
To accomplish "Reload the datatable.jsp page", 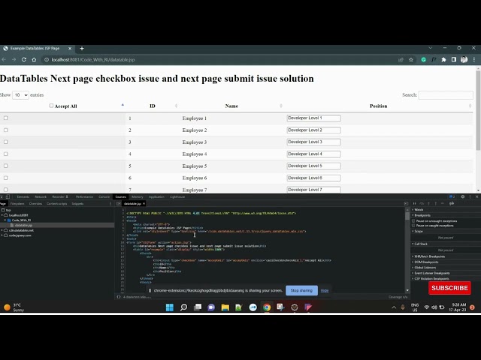I will pos(24,60).
